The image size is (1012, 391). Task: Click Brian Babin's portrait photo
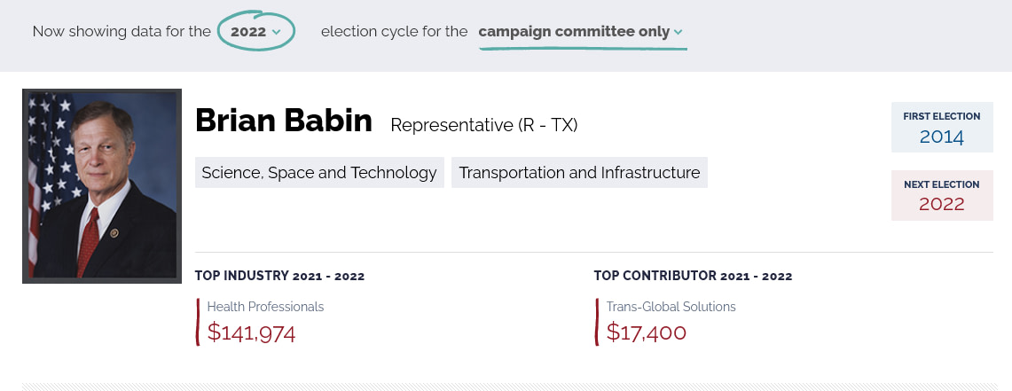[102, 186]
